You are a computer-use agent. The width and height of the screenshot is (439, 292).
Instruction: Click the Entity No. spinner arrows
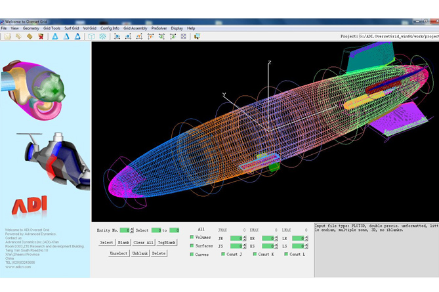click(131, 230)
